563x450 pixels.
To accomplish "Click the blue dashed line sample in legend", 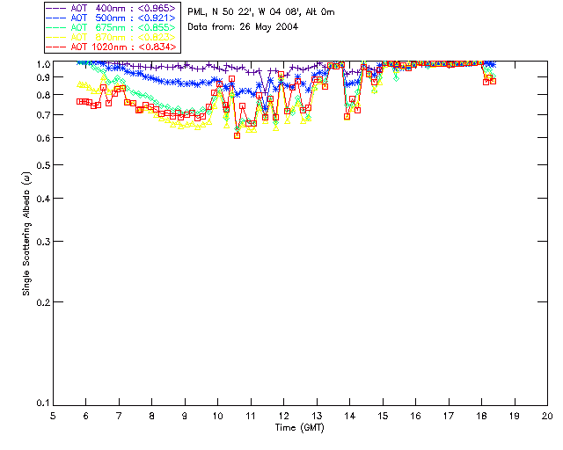I will coord(56,18).
